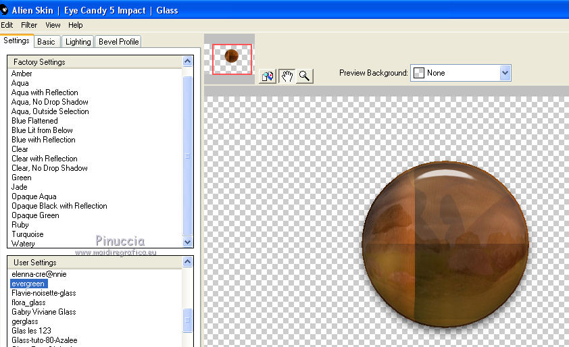Select Glas les 123 user setting

[31, 331]
